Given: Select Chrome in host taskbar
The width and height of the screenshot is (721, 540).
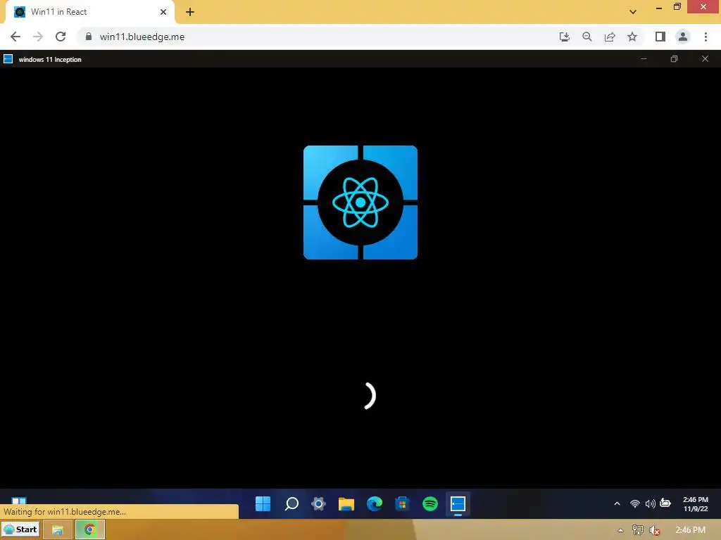Looking at the screenshot, I should click(x=89, y=530).
